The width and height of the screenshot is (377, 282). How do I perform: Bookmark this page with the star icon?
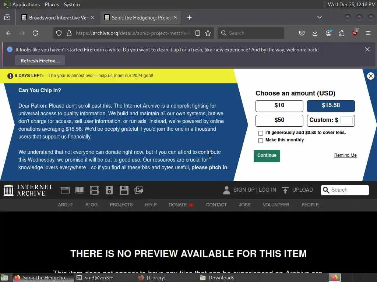point(208,33)
